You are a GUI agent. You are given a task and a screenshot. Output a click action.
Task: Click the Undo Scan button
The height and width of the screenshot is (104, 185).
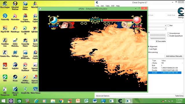(171, 15)
